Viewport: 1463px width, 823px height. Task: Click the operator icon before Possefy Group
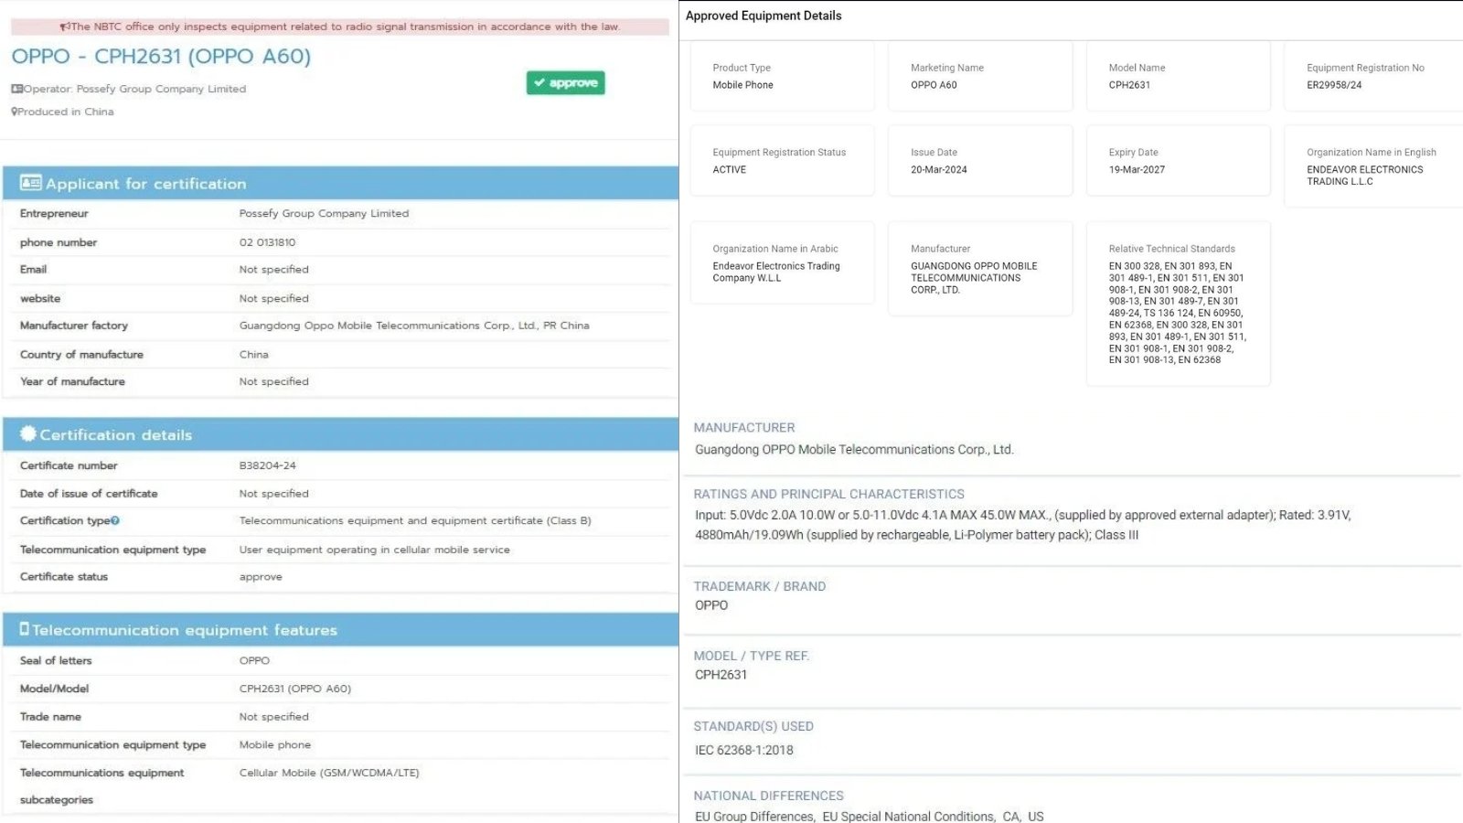coord(16,89)
